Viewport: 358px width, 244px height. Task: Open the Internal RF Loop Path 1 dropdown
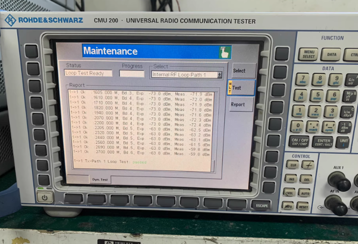tap(219, 74)
